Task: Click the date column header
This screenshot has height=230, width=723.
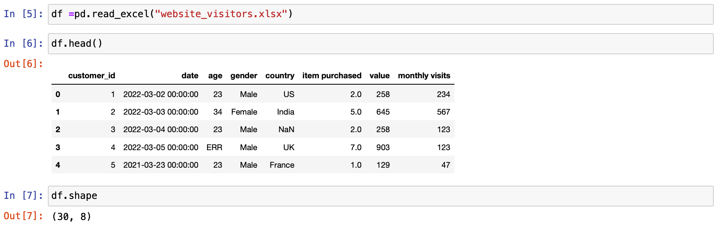Action: 190,75
